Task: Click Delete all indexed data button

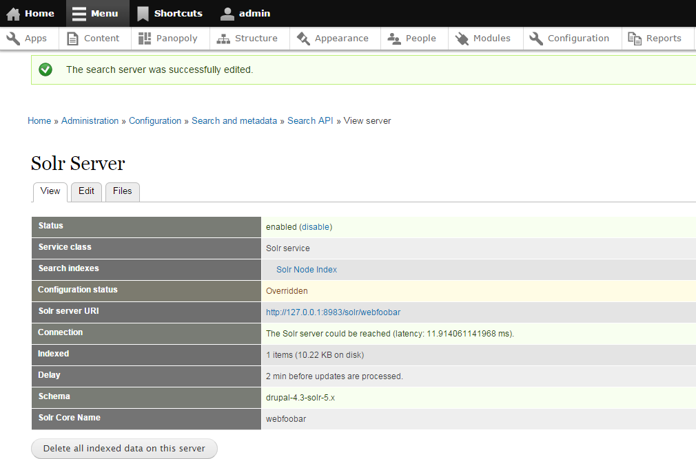Action: click(x=124, y=449)
